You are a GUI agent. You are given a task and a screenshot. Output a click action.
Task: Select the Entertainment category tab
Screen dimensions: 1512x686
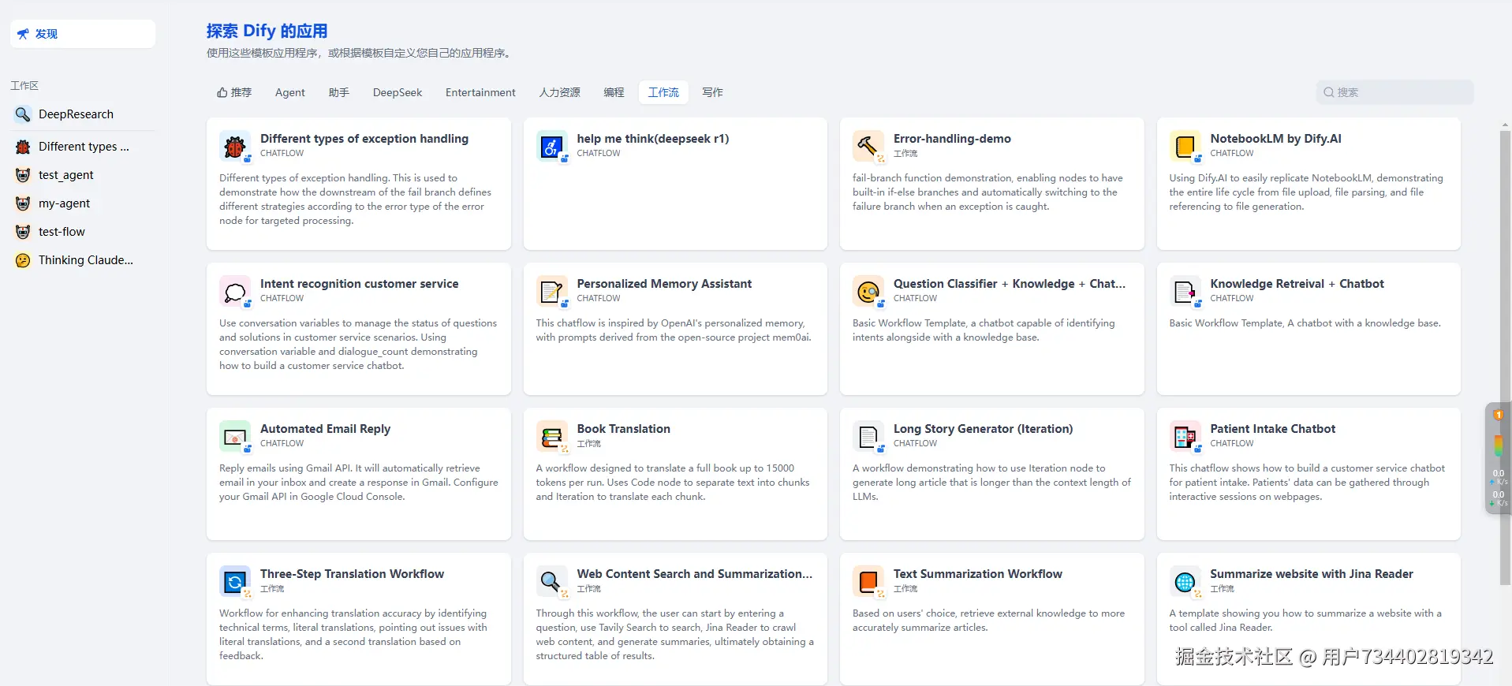pos(480,92)
